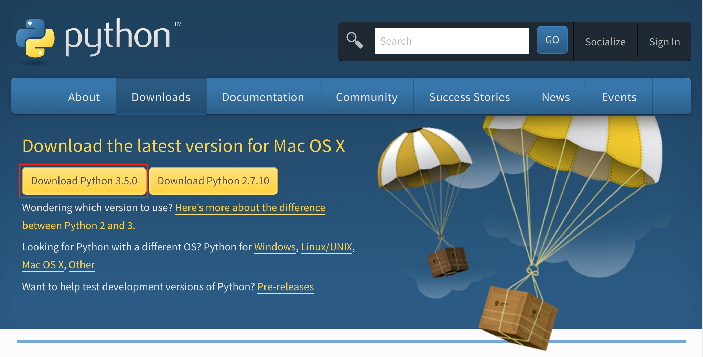Open the Community menu
Image resolution: width=703 pixels, height=357 pixels.
(x=367, y=97)
